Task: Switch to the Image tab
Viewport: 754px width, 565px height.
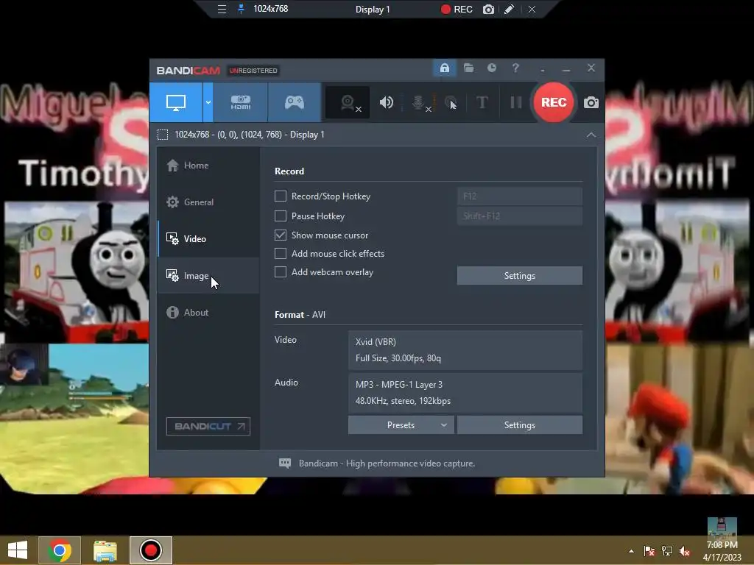Action: click(x=208, y=276)
